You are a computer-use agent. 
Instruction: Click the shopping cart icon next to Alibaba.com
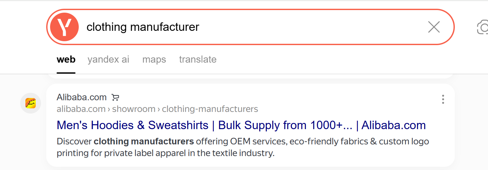click(x=115, y=97)
